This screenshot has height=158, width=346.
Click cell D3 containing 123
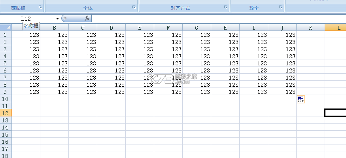coord(111,49)
